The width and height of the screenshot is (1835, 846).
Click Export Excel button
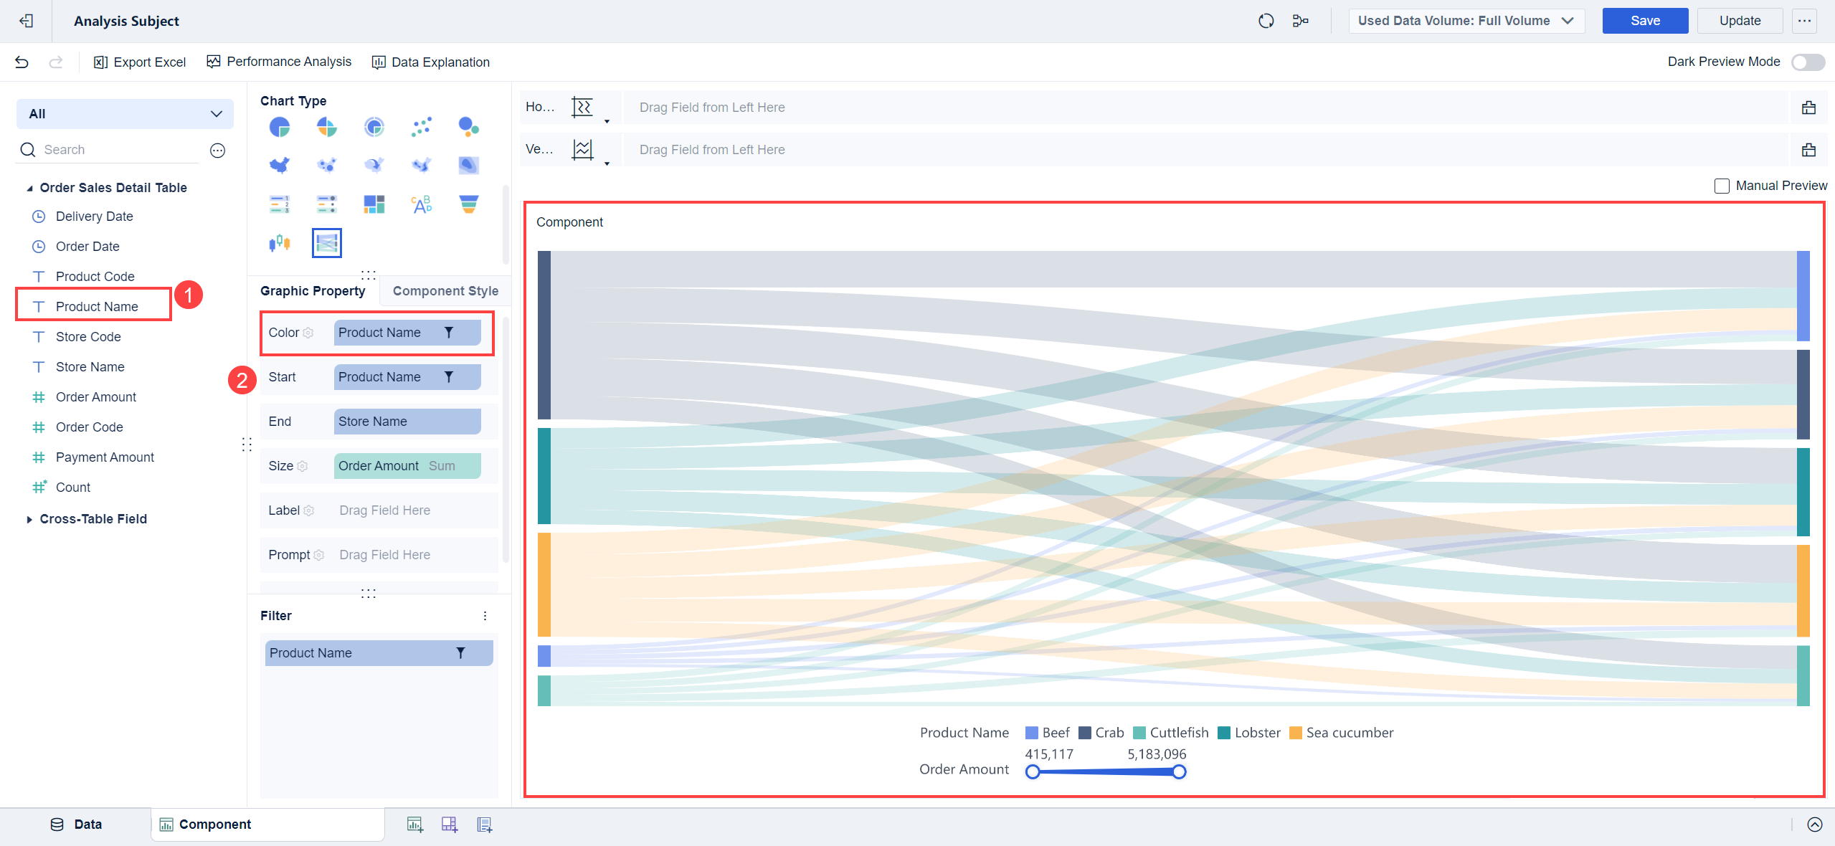[x=140, y=62]
